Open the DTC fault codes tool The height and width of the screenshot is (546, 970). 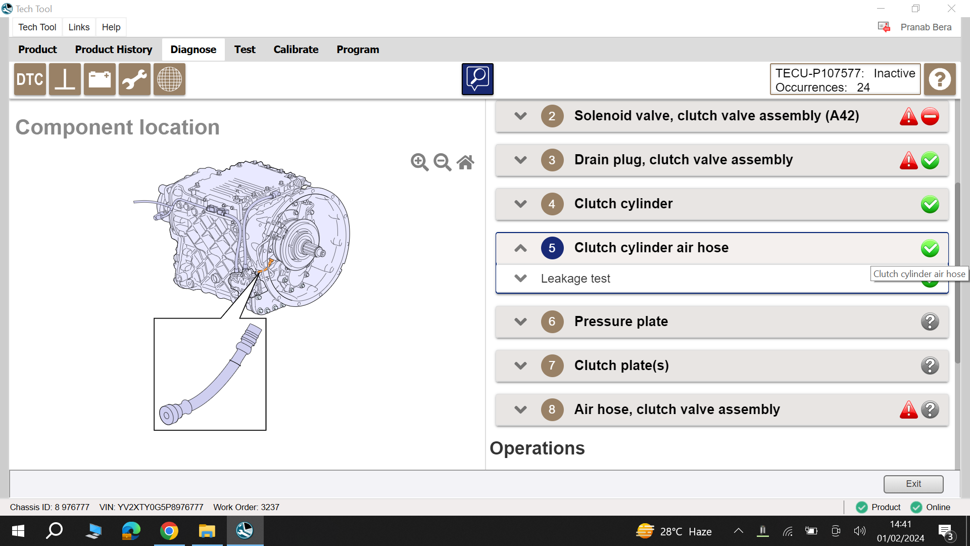tap(30, 79)
